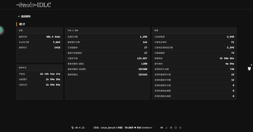Open the settings gear icon in footer
This screenshot has height=132, width=253.
point(171,128)
